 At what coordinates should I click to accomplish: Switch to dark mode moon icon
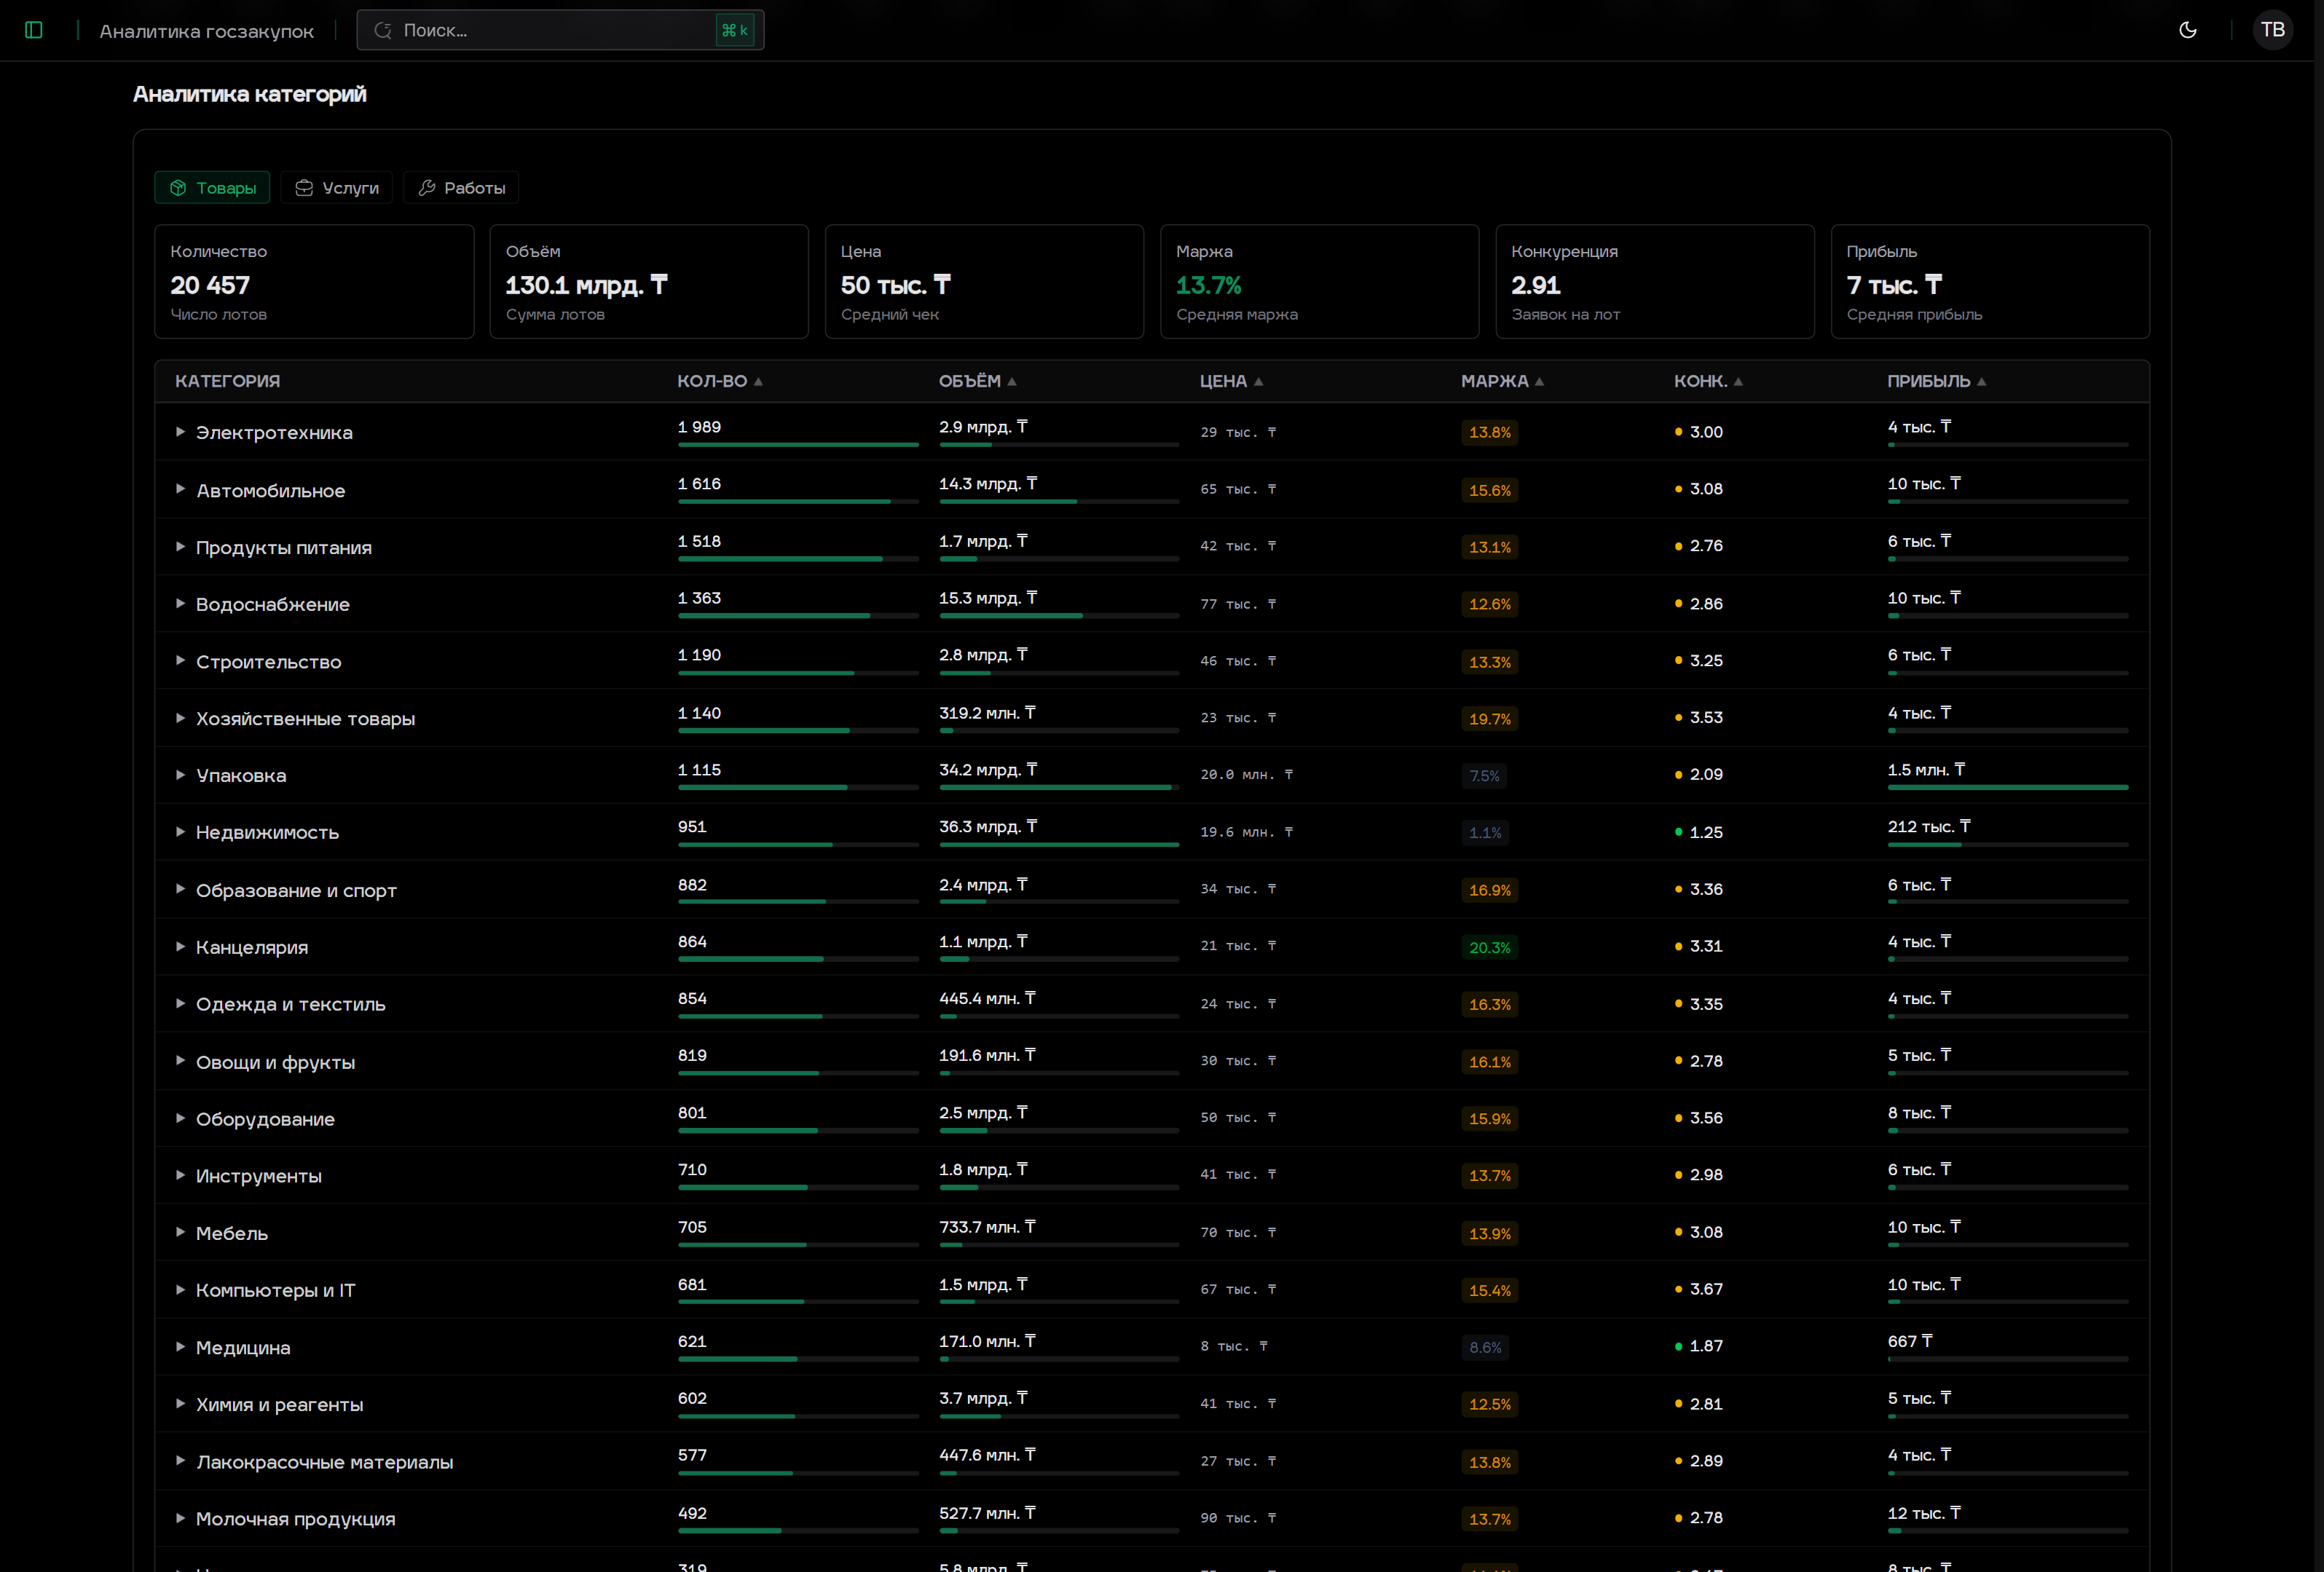click(x=2187, y=30)
